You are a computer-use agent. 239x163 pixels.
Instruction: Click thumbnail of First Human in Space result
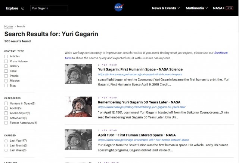click(78, 74)
